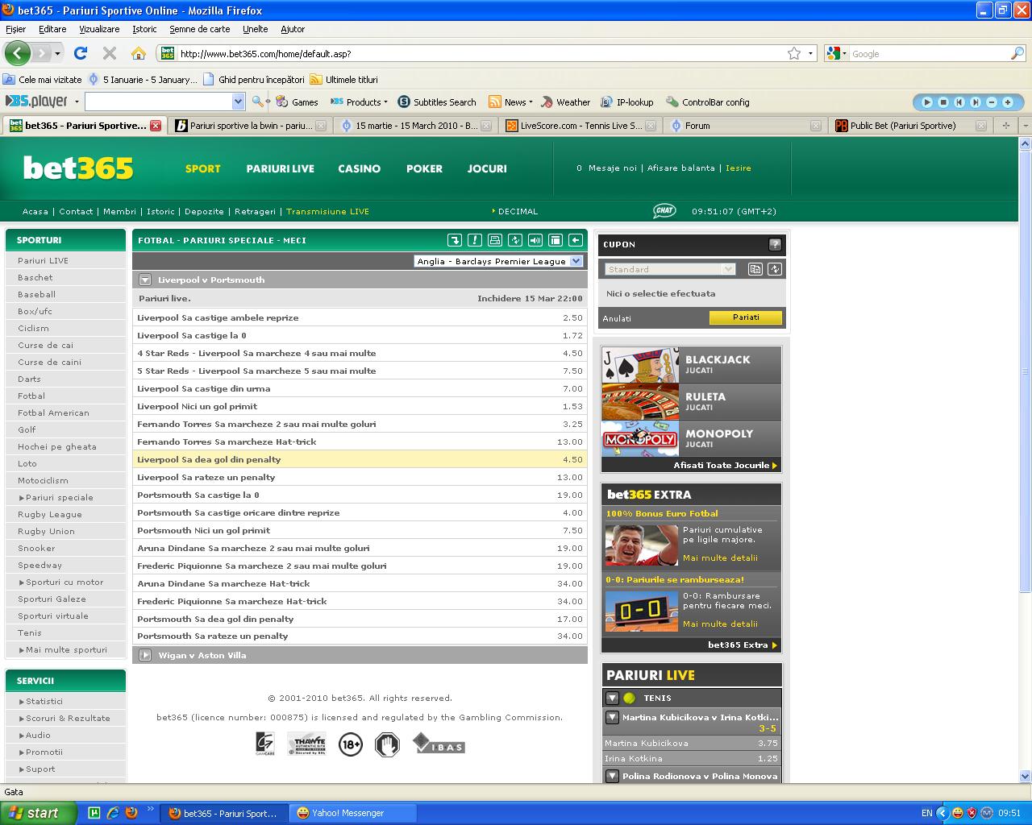The height and width of the screenshot is (825, 1032).
Task: Click the Cupon refresh icon
Action: 775,269
